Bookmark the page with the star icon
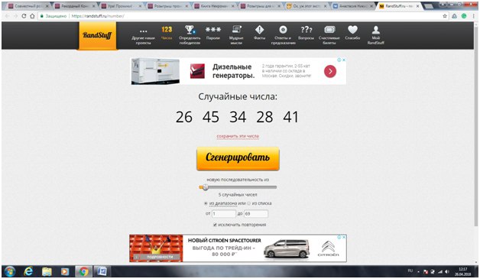Screen dimensions: 480x279 (445, 16)
